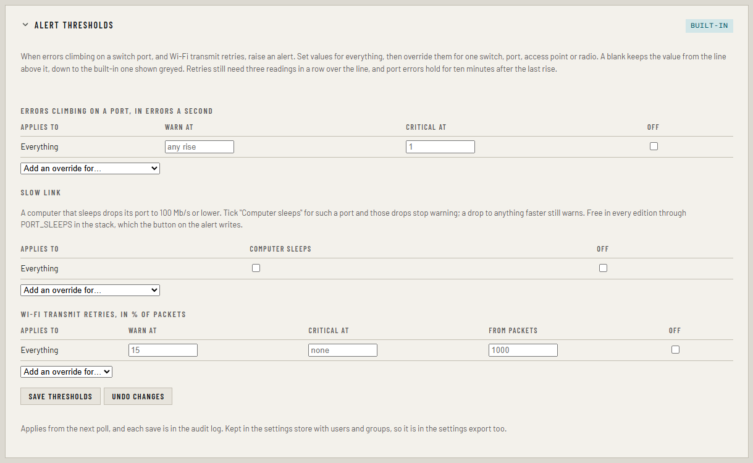
Task: Edit the From Packets 1000 field
Action: click(x=523, y=350)
